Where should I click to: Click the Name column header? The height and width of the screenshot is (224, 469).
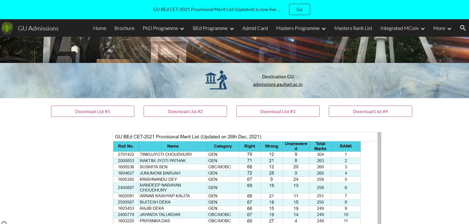coord(173,146)
